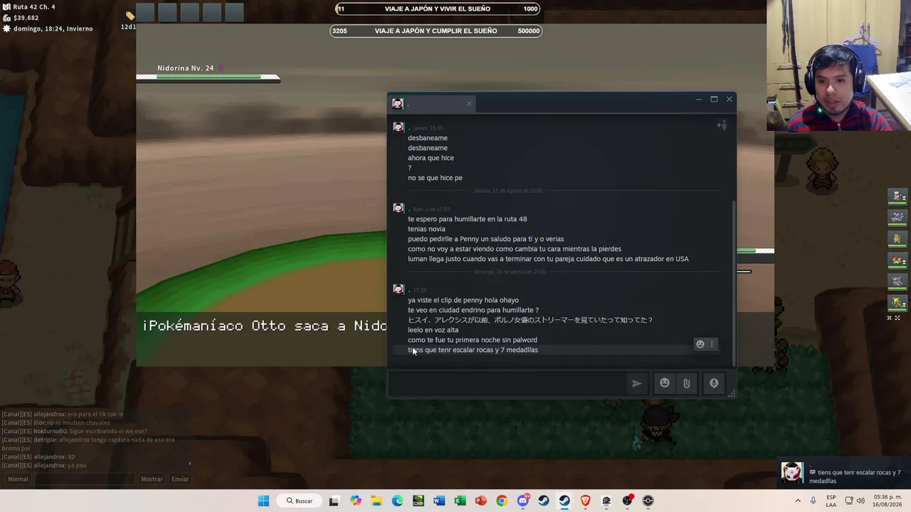Open more options for the last message

coord(712,344)
